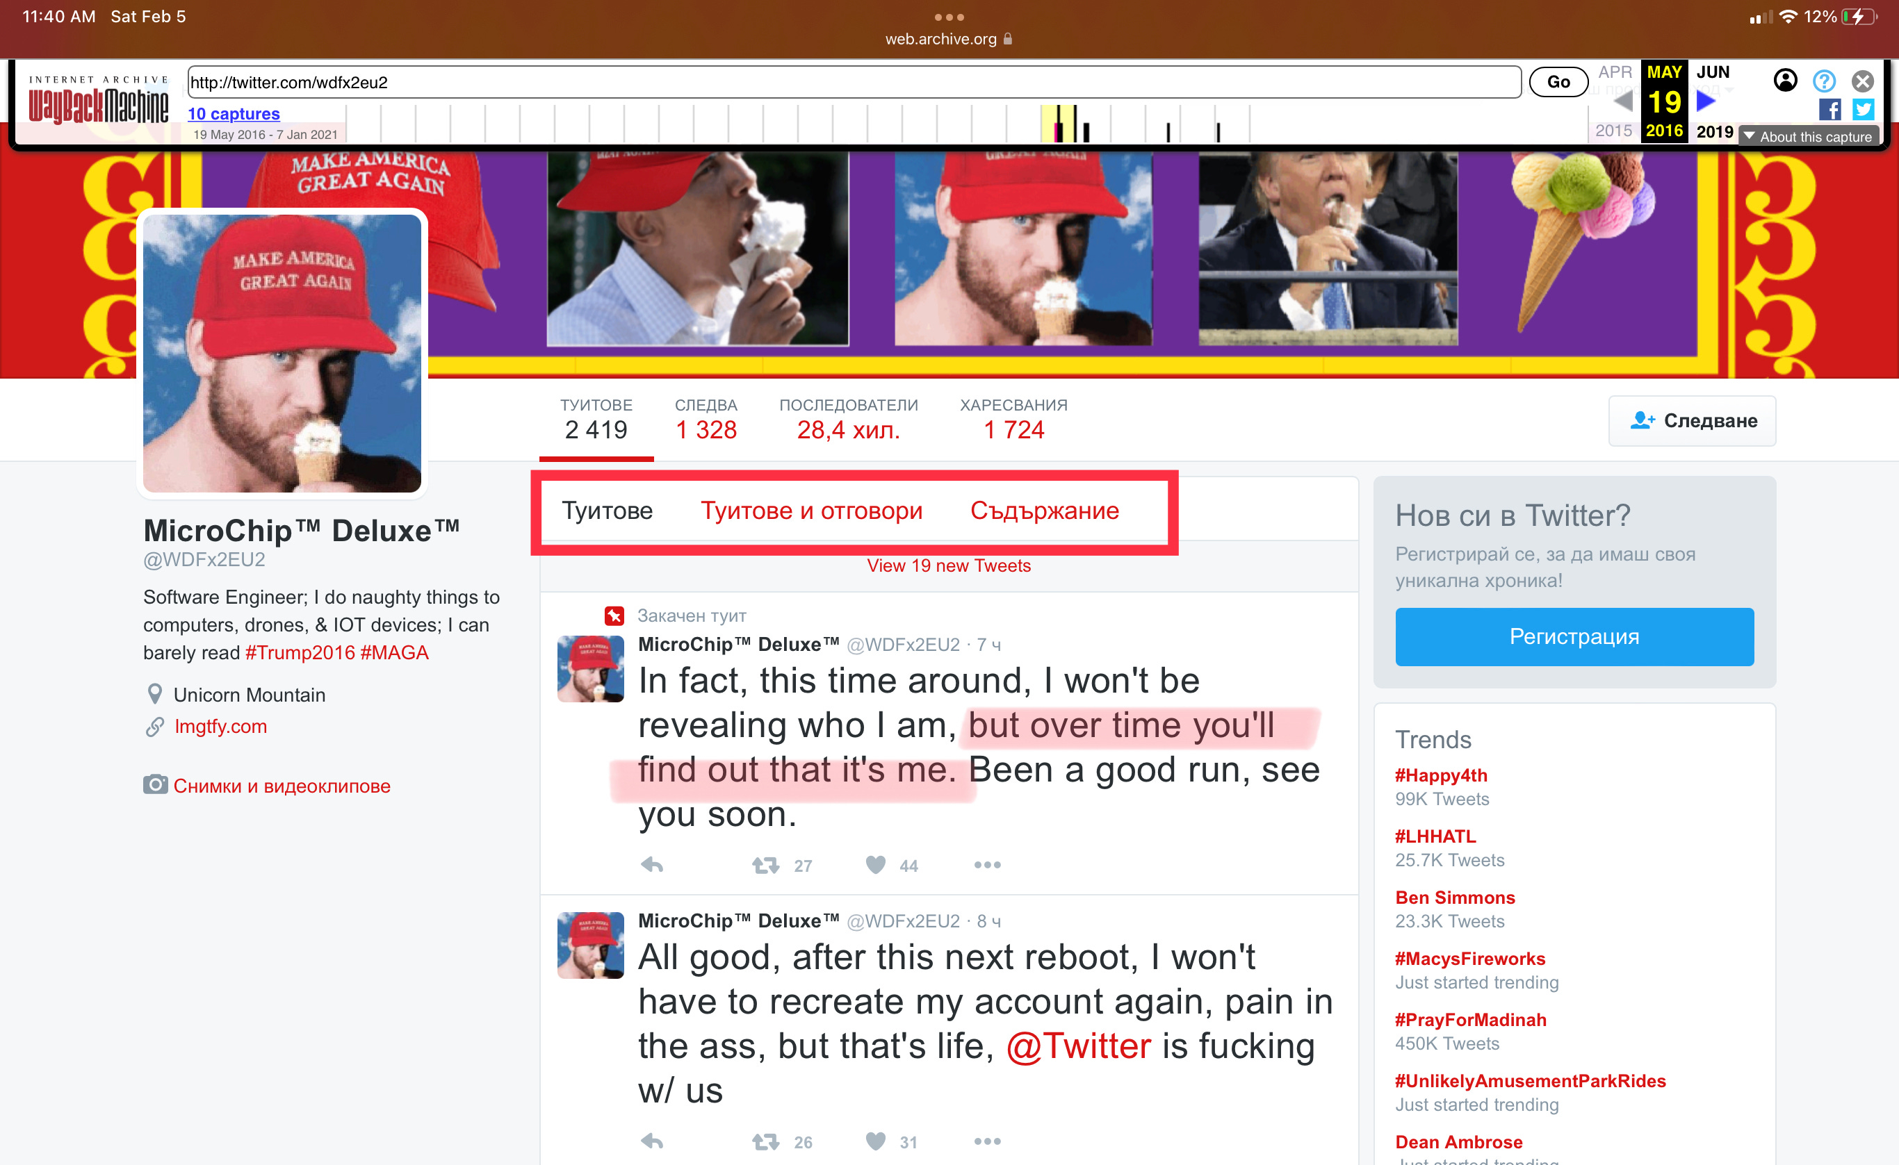Open the СЛЕДВА 1 328 following stat

click(x=706, y=420)
